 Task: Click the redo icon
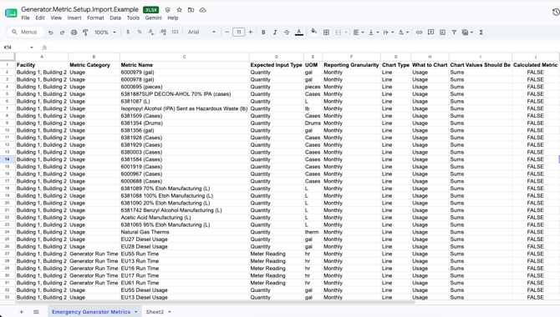point(62,33)
